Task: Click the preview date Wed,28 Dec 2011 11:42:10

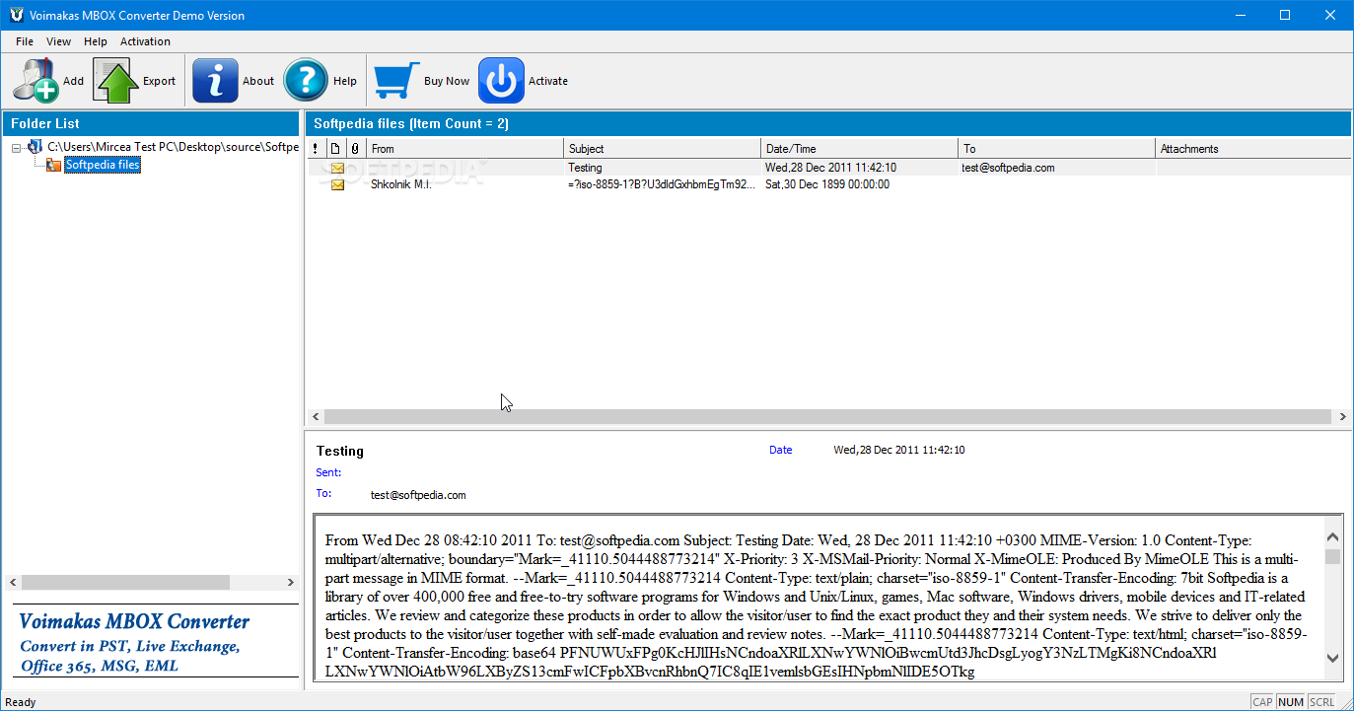Action: coord(899,450)
